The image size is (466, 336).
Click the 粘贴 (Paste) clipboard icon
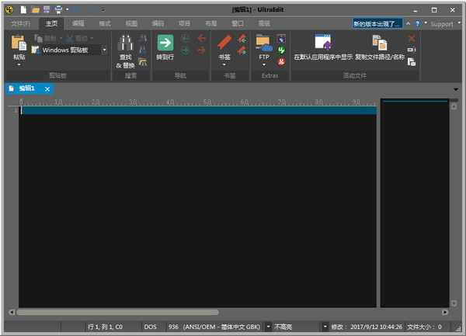point(19,43)
